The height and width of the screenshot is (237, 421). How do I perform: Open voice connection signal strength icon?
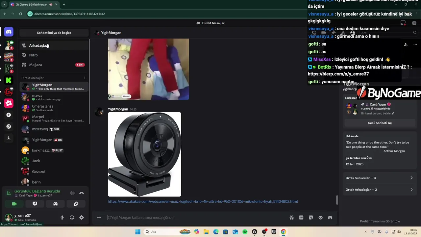(9, 193)
